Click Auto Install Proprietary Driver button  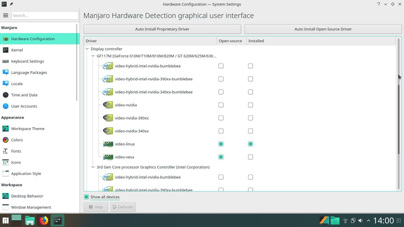click(162, 29)
